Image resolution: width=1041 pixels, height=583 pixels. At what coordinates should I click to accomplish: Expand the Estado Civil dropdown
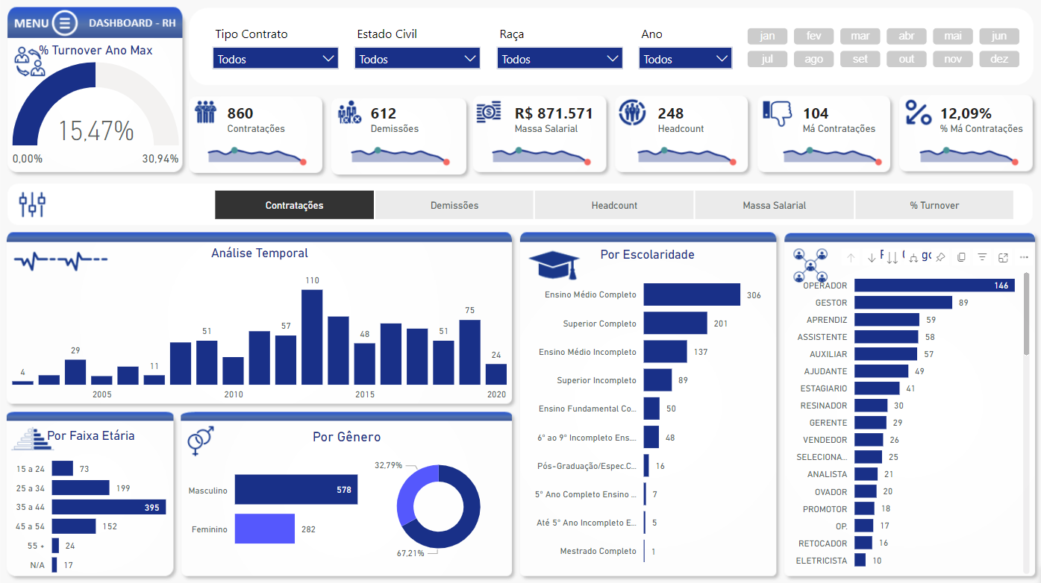click(418, 59)
